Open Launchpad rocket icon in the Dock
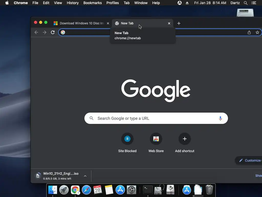Screen dimensions: 262x197 point(64,190)
